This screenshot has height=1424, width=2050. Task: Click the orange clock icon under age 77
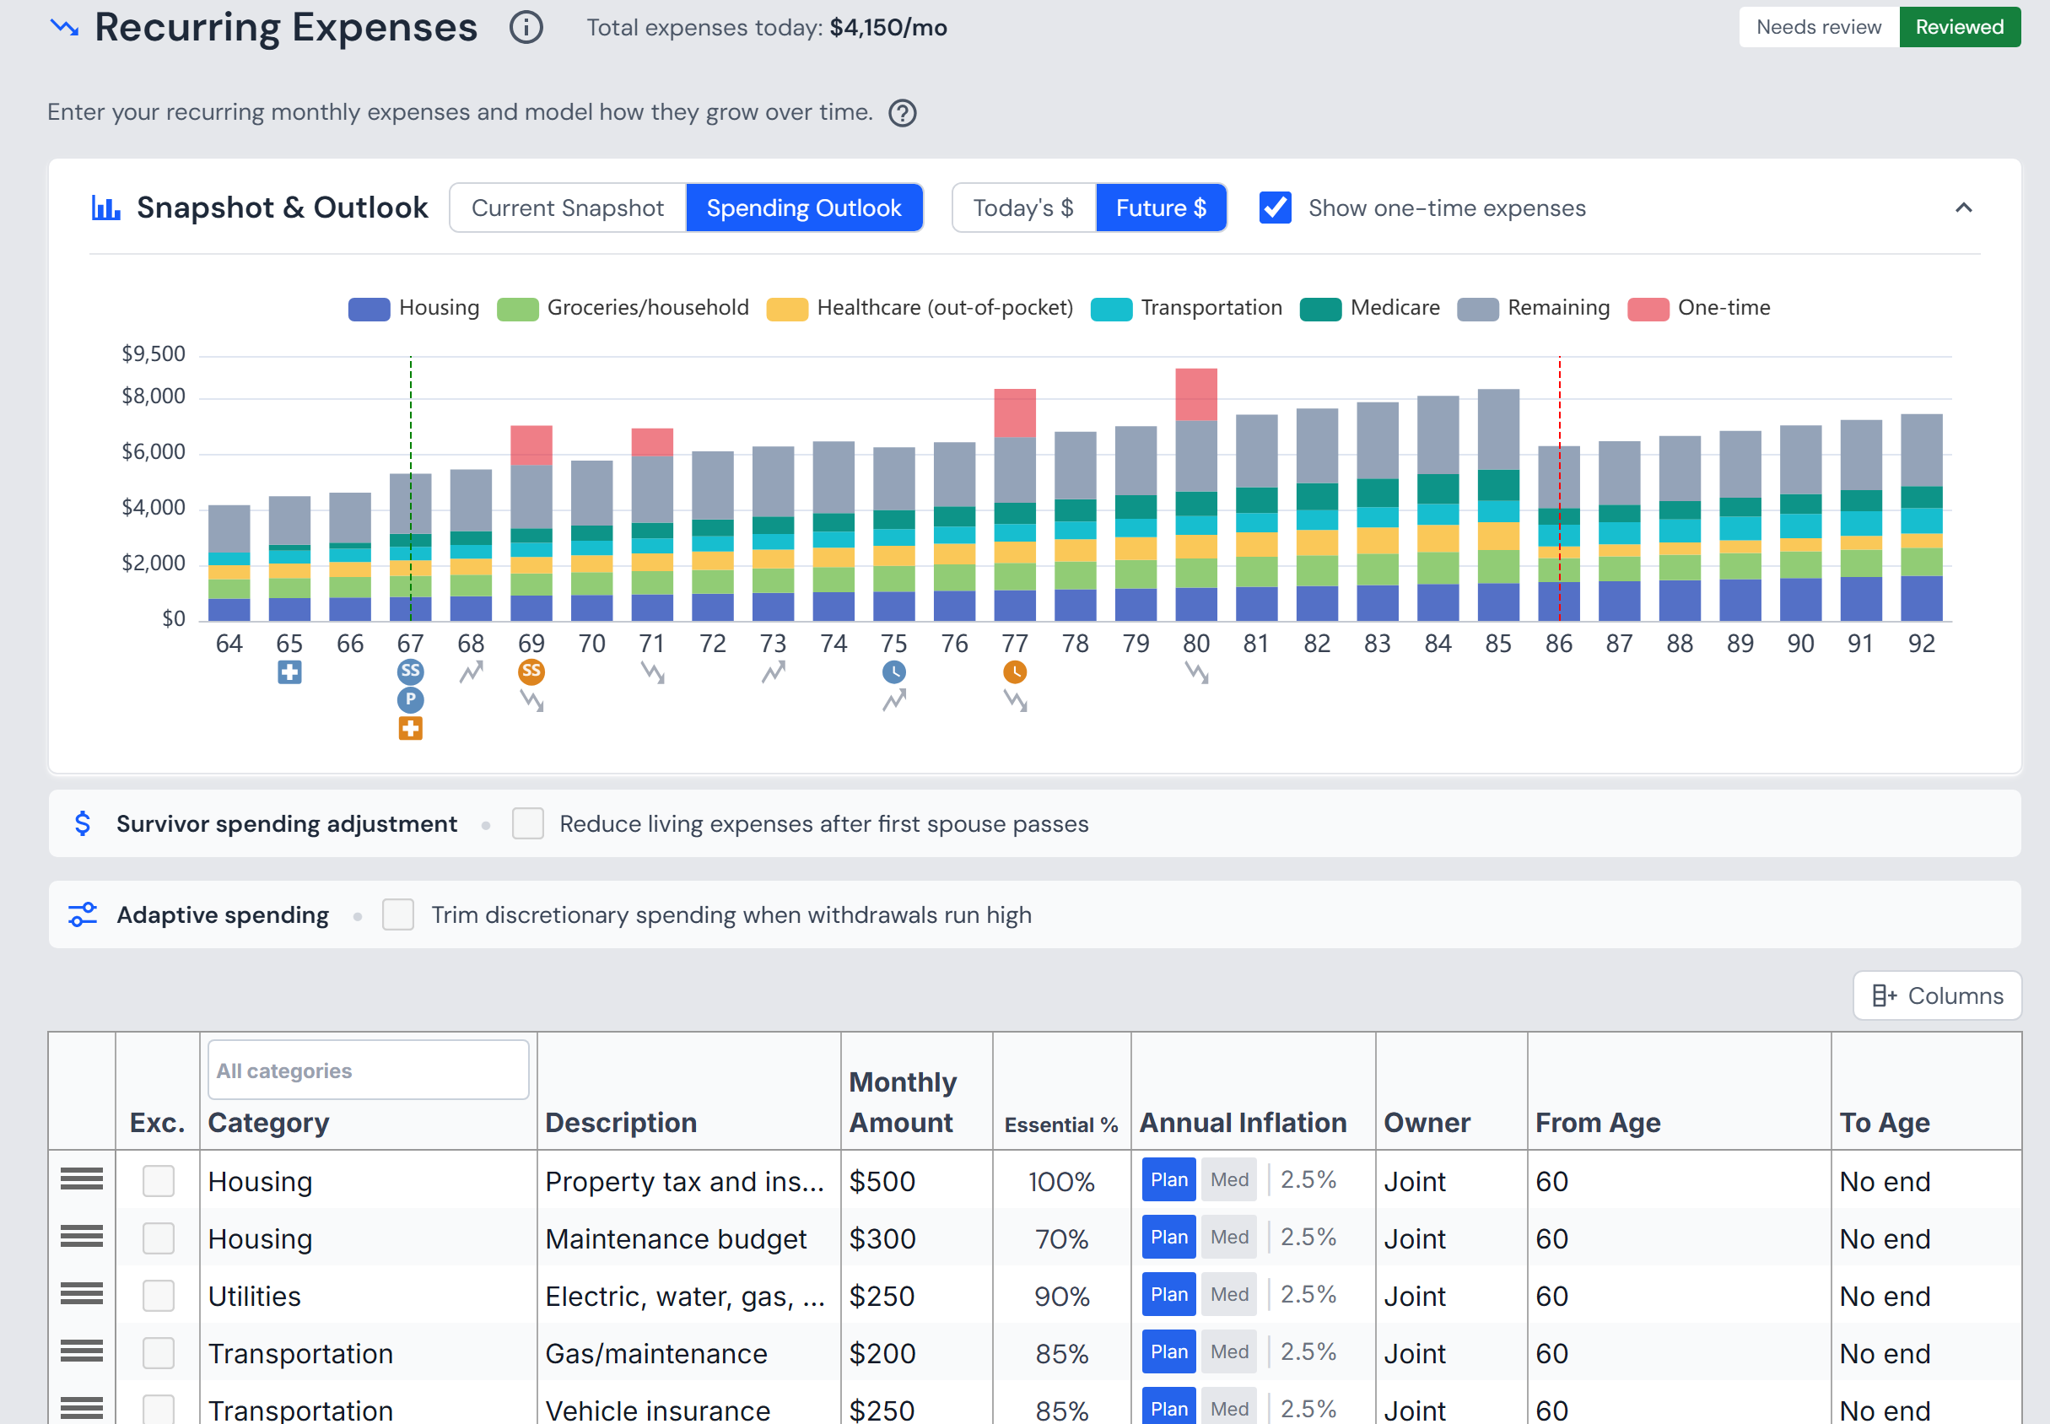coord(1015,672)
